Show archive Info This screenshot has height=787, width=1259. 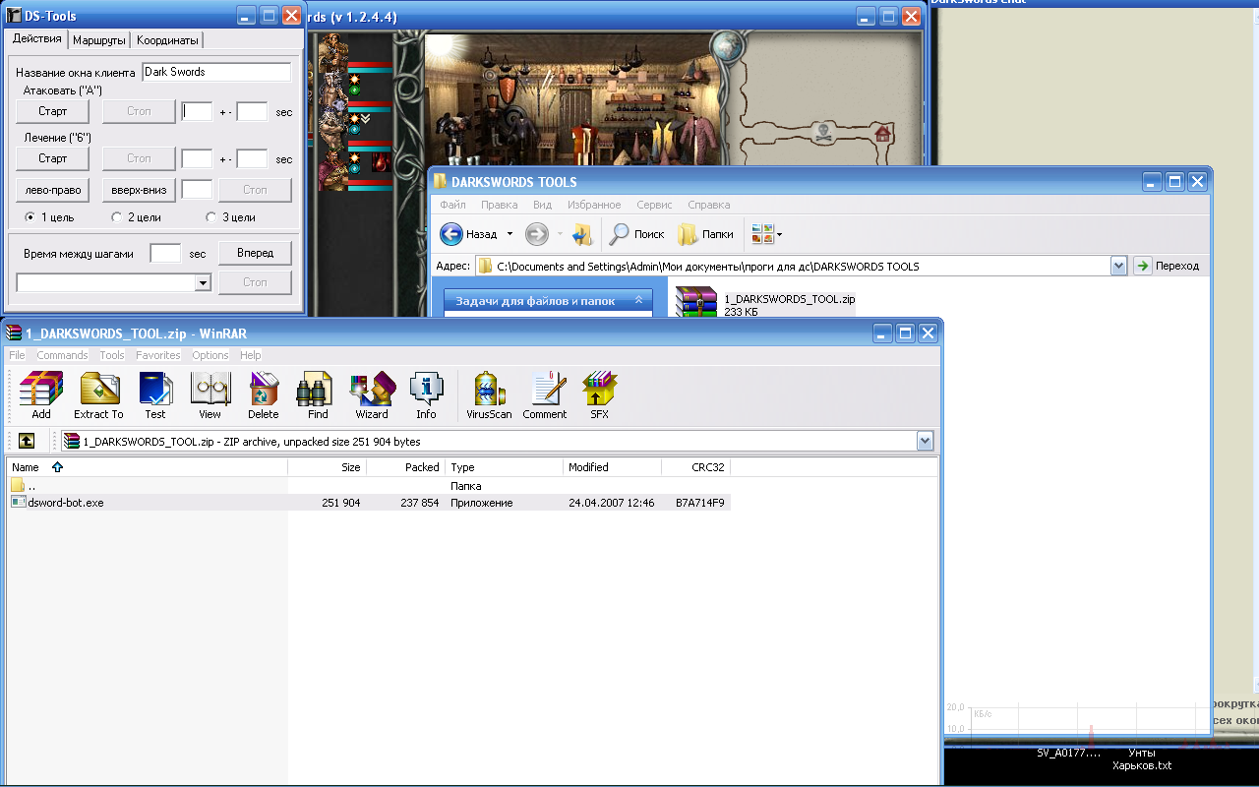(x=426, y=395)
